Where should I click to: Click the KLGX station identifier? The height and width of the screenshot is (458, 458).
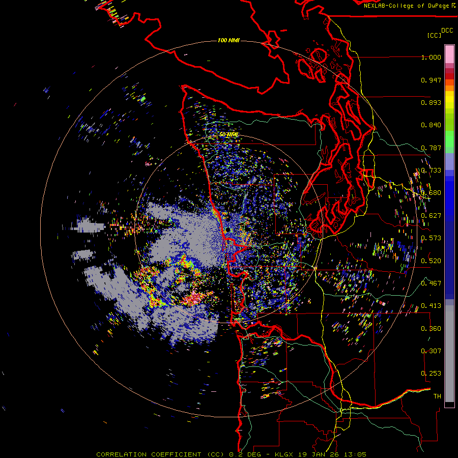pos(284,454)
